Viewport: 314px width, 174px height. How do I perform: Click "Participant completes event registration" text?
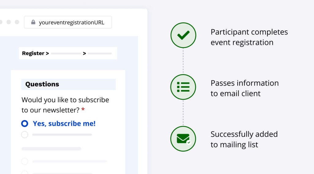coord(249,37)
